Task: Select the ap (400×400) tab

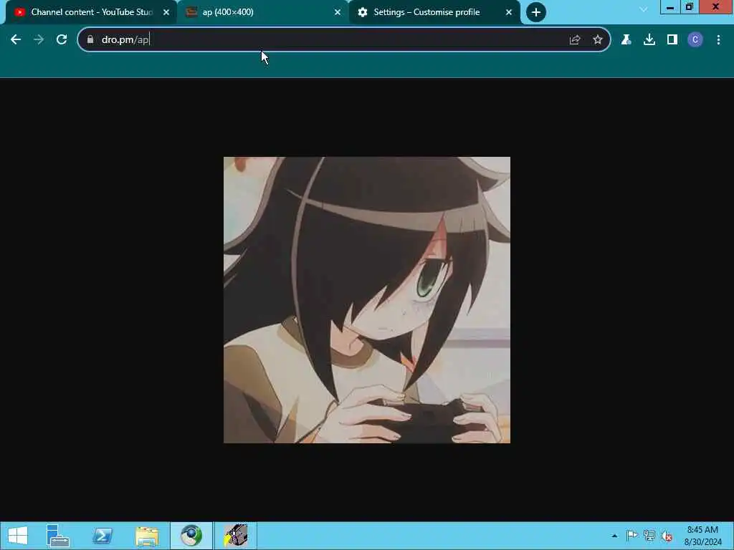Action: coord(262,12)
